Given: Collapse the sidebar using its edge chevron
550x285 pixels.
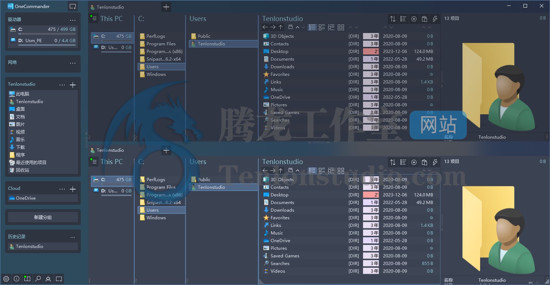Looking at the screenshot, I should tap(87, 134).
